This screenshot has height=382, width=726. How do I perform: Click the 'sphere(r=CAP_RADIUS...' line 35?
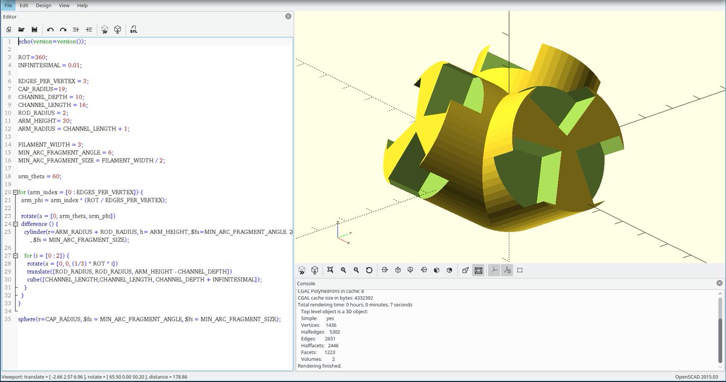pos(149,319)
